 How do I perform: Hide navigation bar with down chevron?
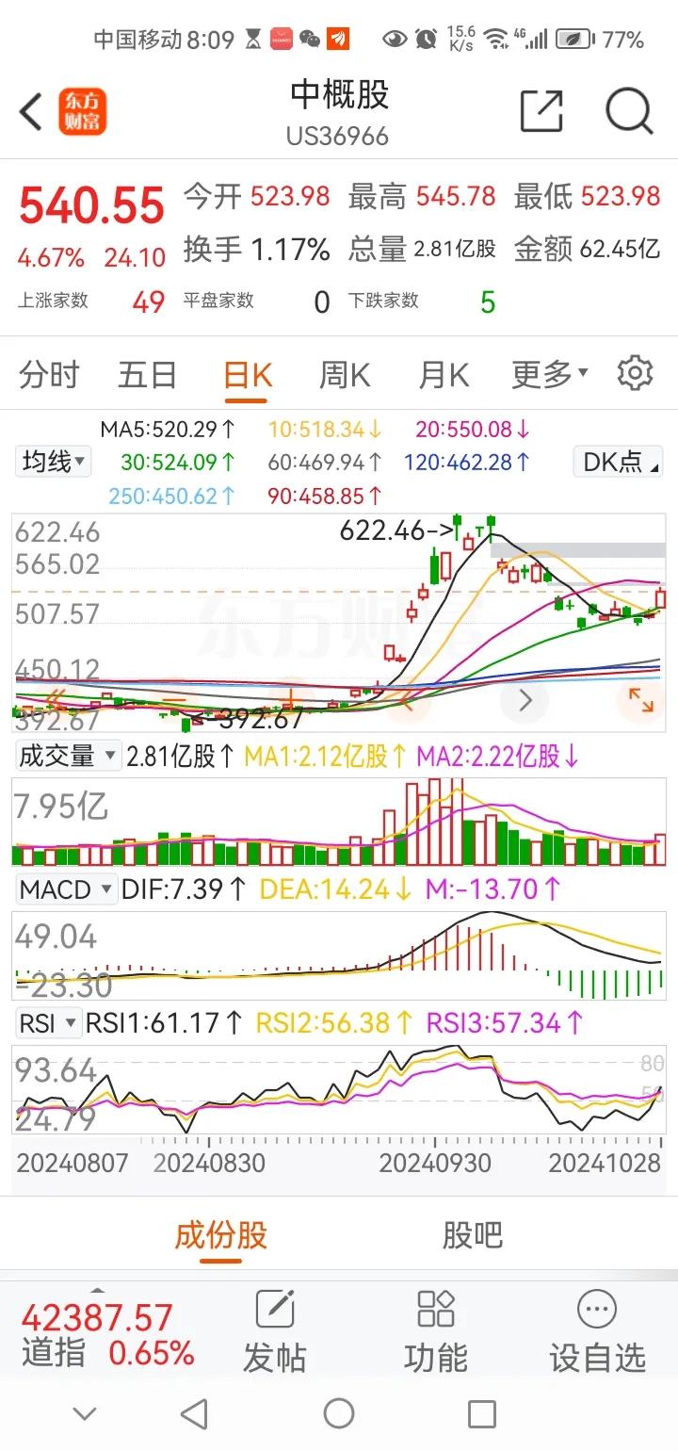pos(85,1413)
